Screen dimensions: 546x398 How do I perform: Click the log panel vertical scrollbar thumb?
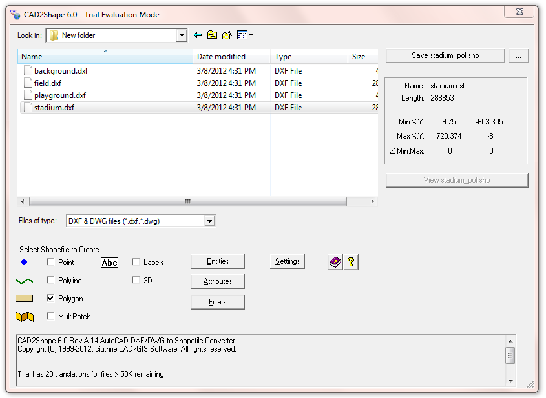[510, 355]
